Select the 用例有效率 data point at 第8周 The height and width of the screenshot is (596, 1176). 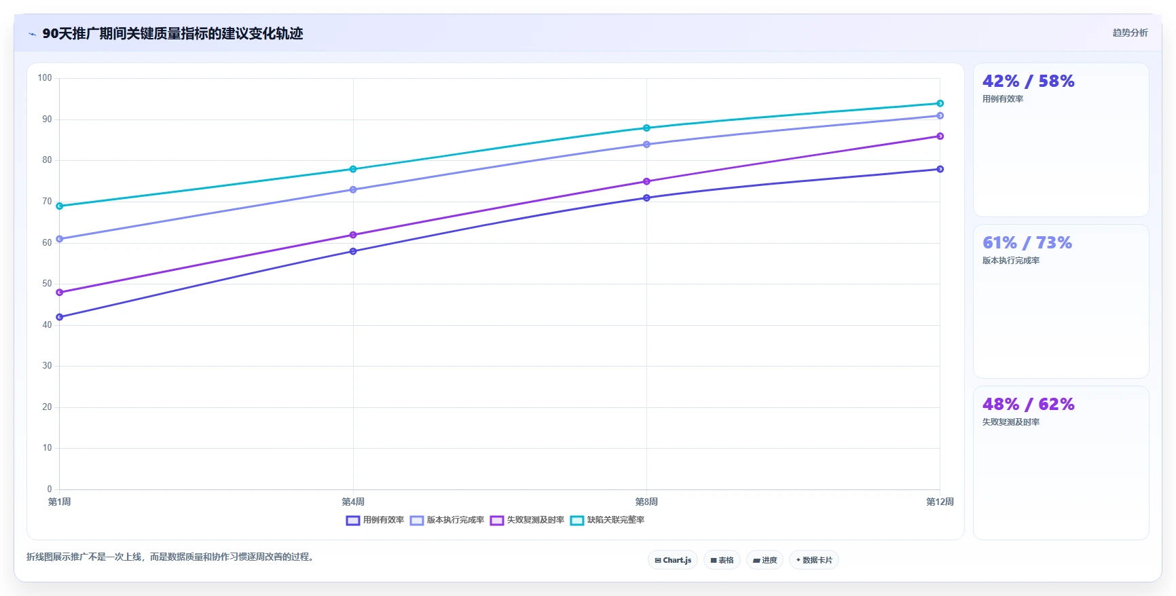pos(646,198)
